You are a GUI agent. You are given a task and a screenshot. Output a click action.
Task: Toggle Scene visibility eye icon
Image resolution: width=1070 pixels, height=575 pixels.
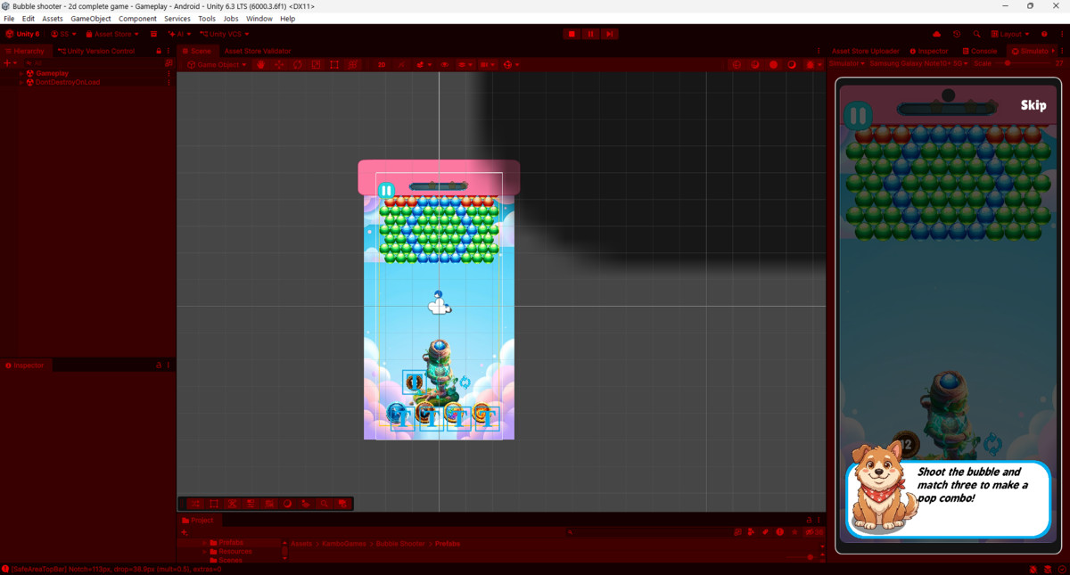(444, 64)
